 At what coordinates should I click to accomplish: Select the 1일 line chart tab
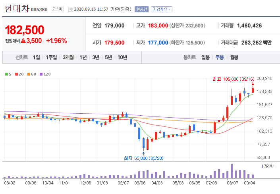point(37,57)
